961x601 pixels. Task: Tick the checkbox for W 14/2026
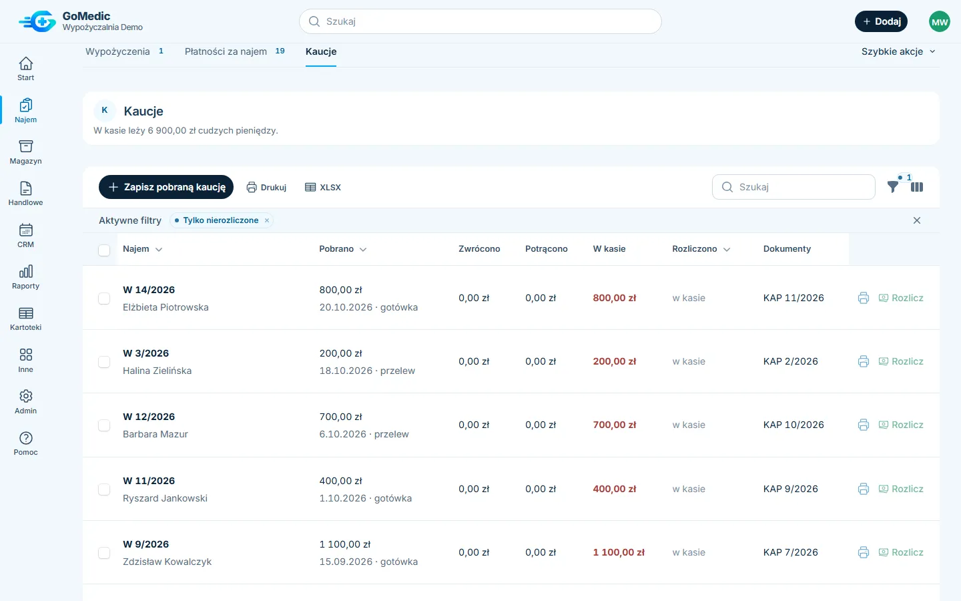(104, 298)
